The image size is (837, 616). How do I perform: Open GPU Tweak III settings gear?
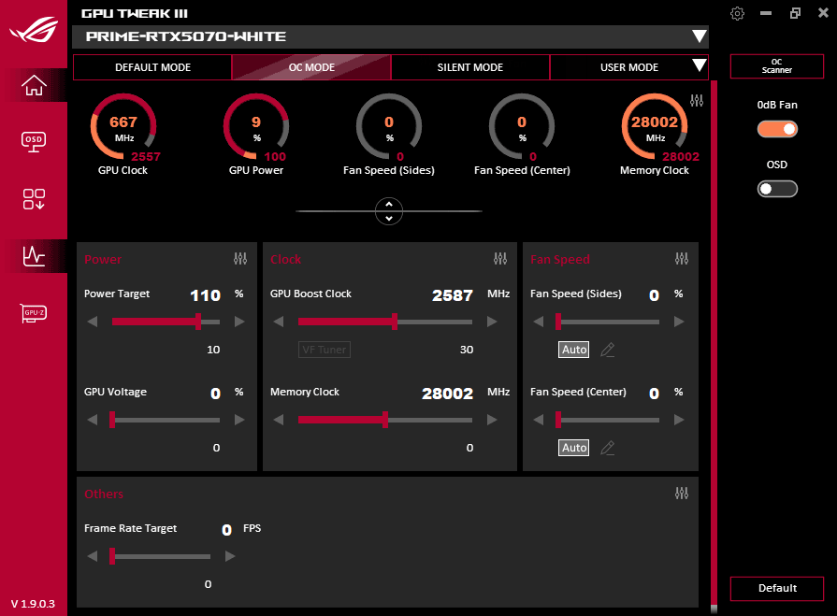[x=737, y=13]
